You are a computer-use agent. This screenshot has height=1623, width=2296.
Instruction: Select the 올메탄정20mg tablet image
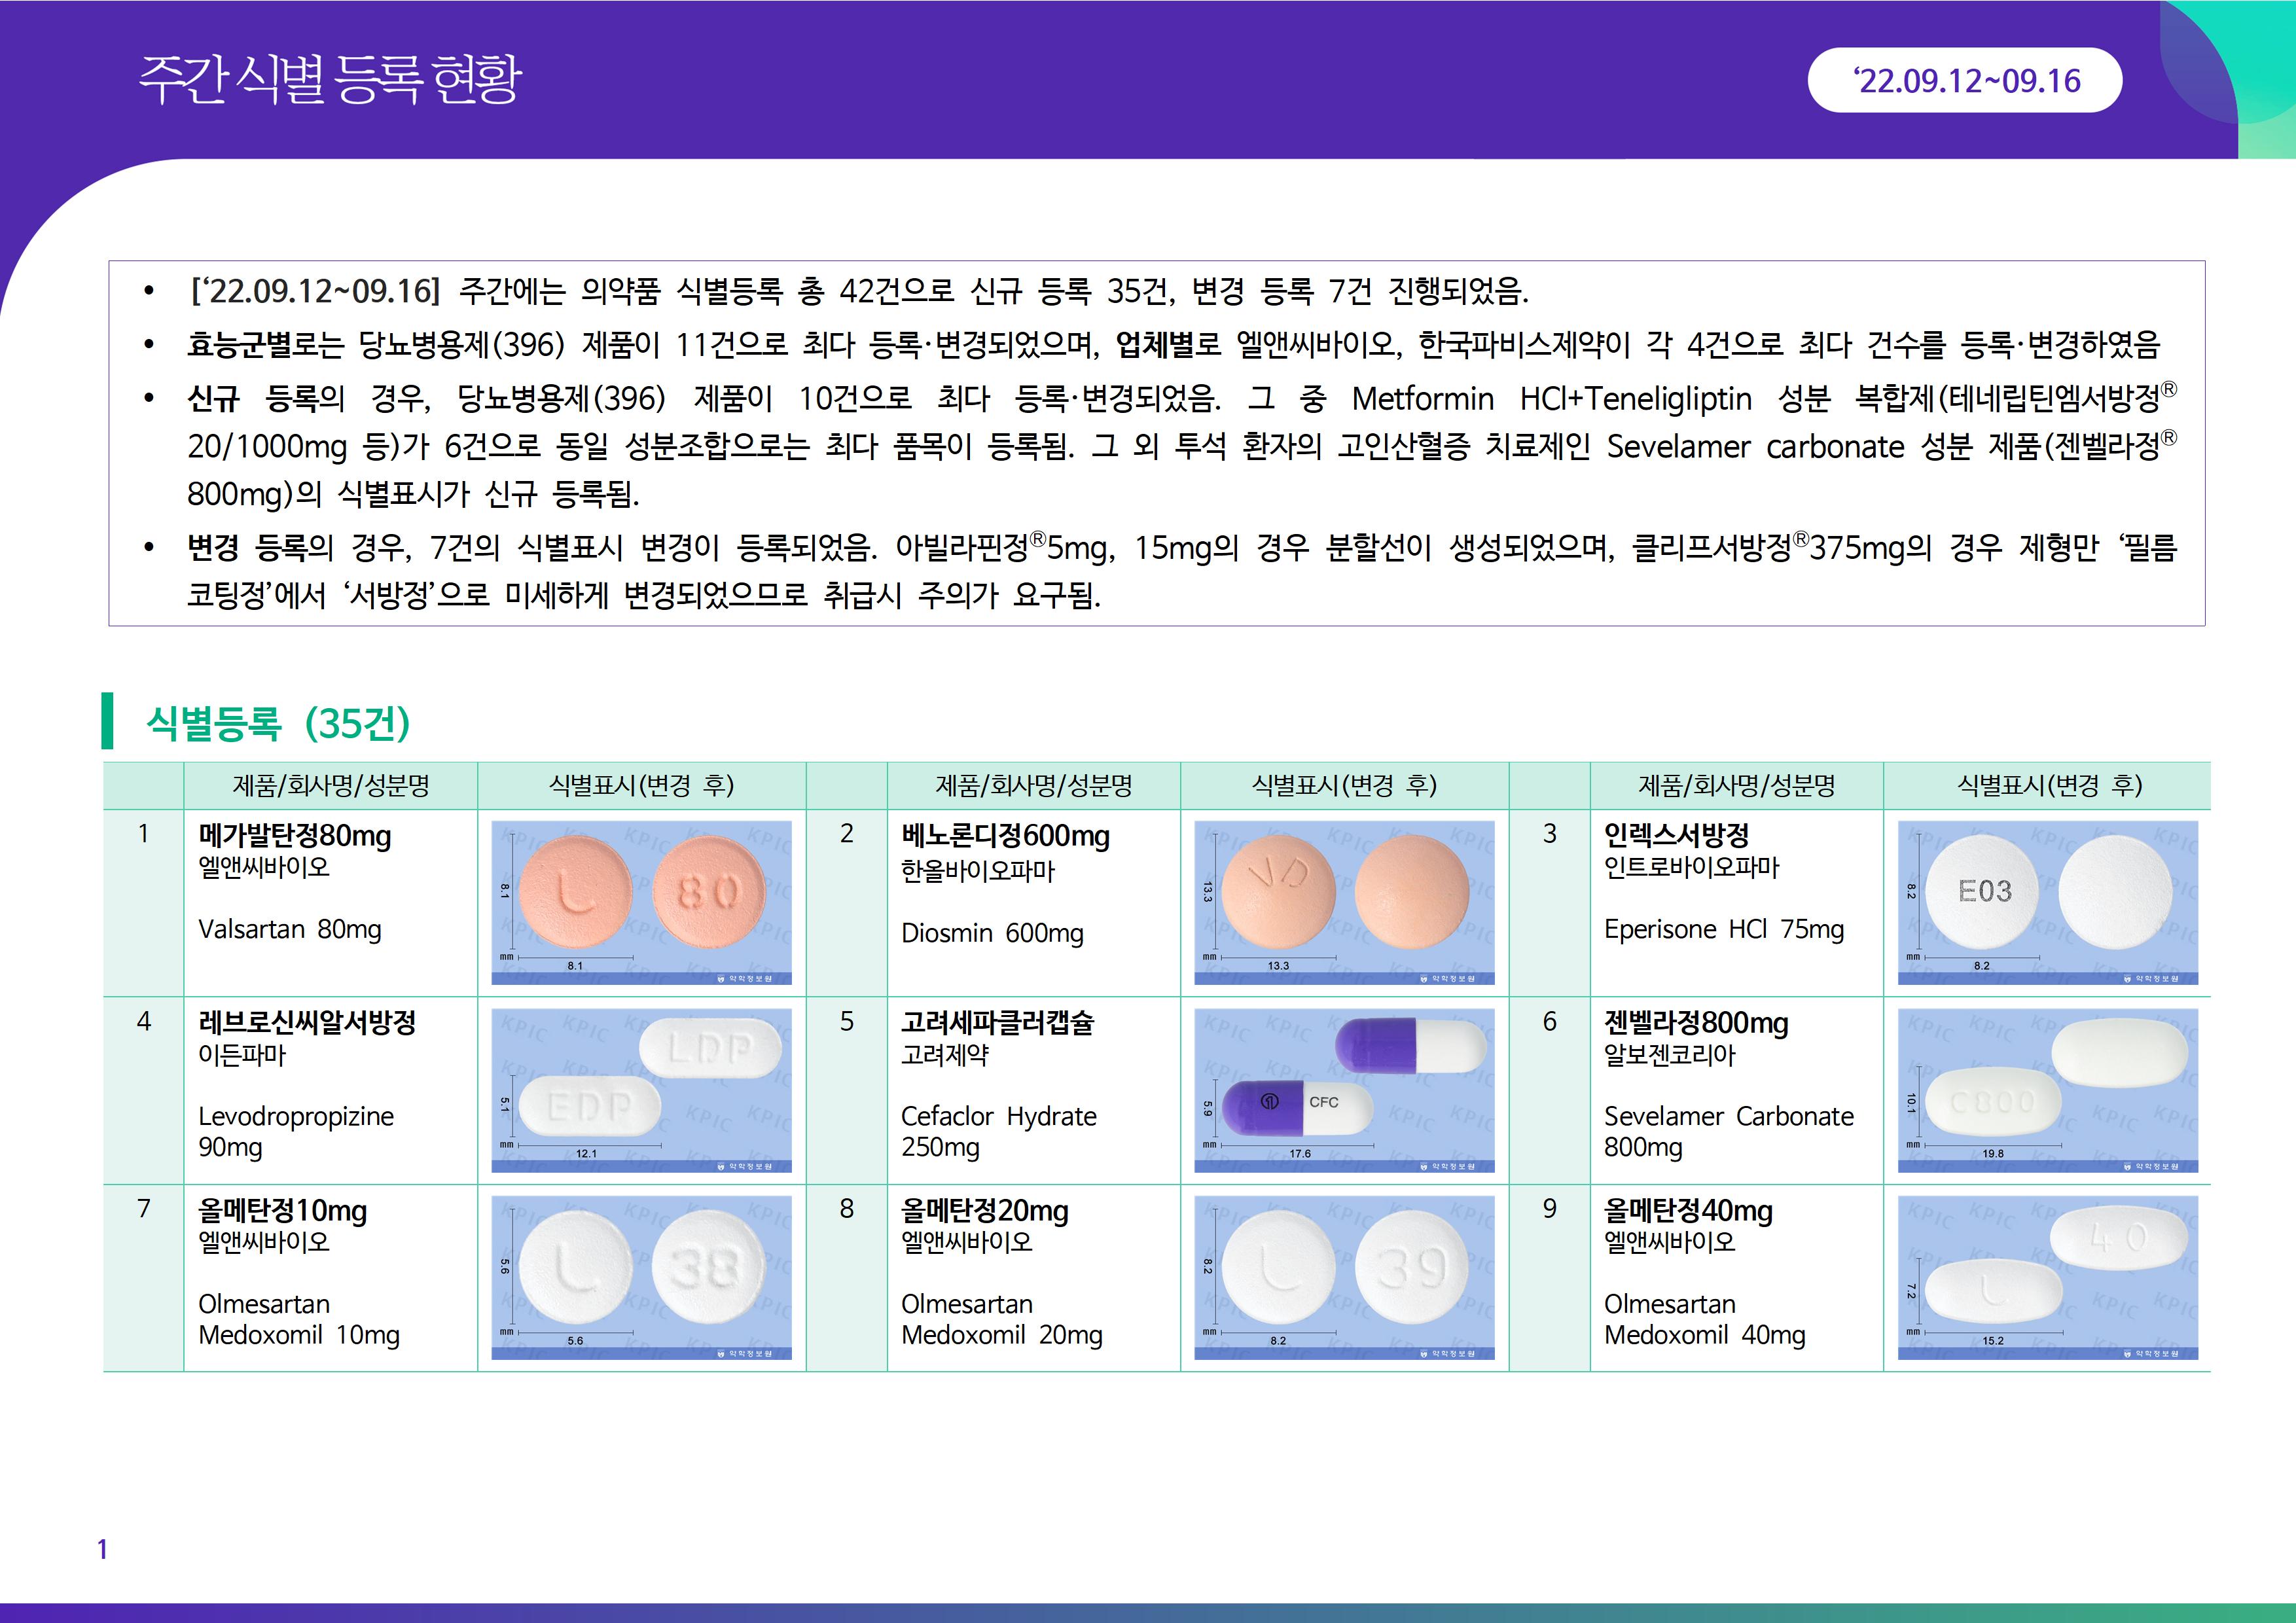coord(1344,1277)
